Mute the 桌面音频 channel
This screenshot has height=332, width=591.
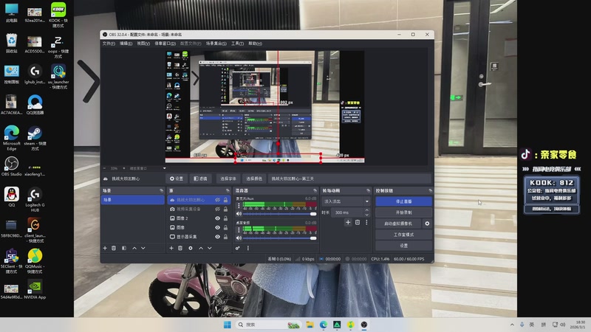239,238
